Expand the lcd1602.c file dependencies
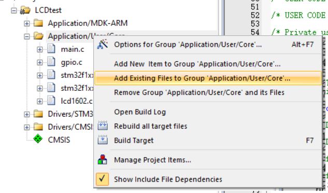 (40, 101)
